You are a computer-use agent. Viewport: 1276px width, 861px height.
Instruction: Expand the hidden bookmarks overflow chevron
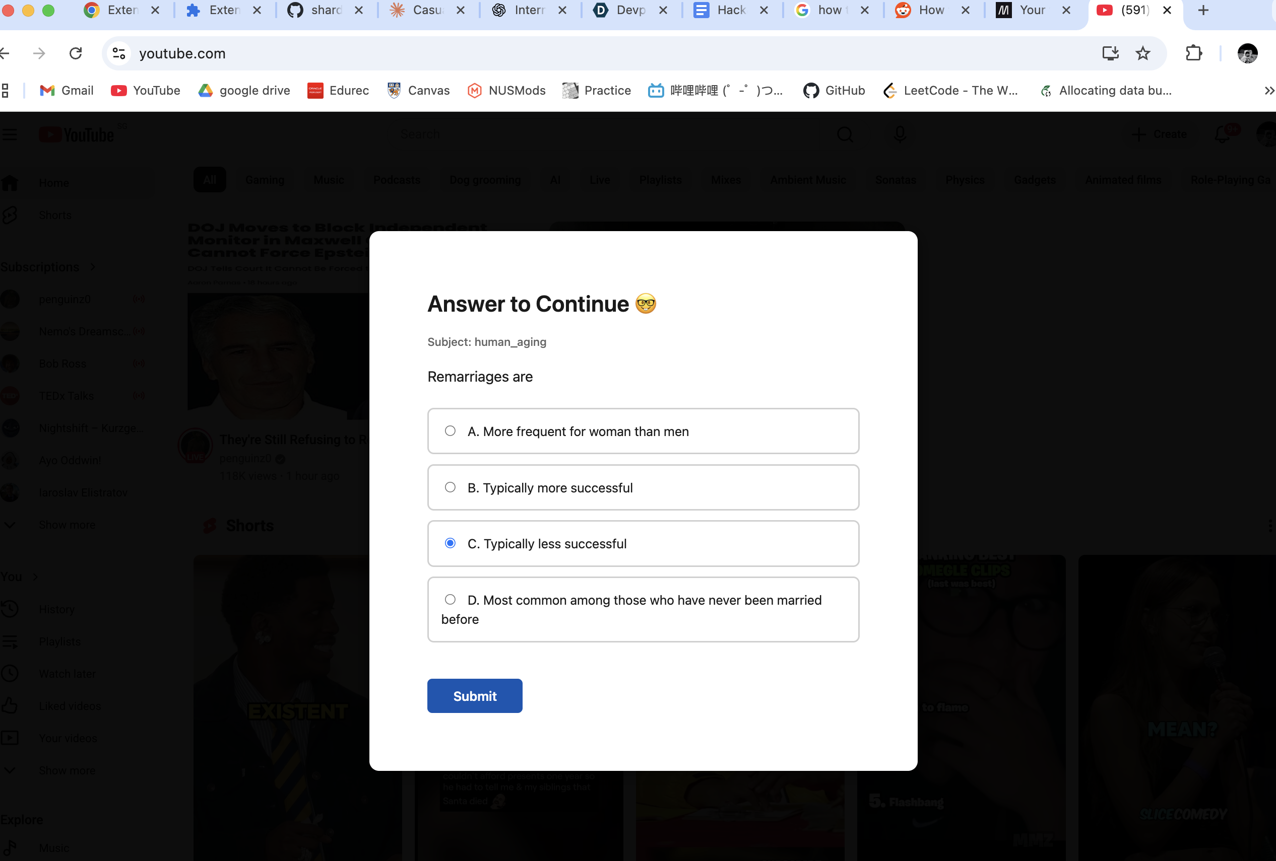coord(1269,91)
